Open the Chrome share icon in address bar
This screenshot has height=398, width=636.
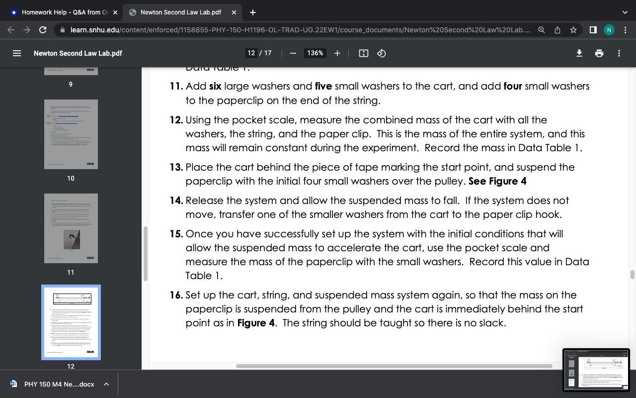coord(557,29)
